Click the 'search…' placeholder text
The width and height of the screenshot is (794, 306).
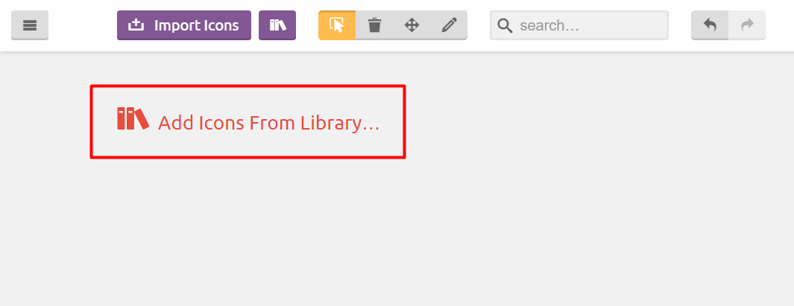549,25
